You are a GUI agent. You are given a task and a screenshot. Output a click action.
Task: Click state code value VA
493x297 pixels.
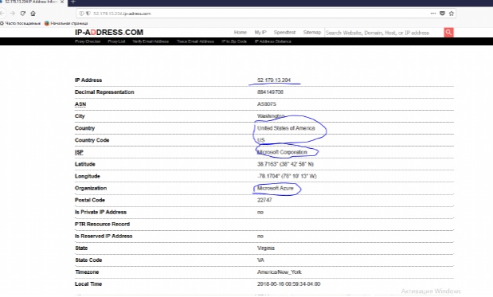tap(260, 260)
